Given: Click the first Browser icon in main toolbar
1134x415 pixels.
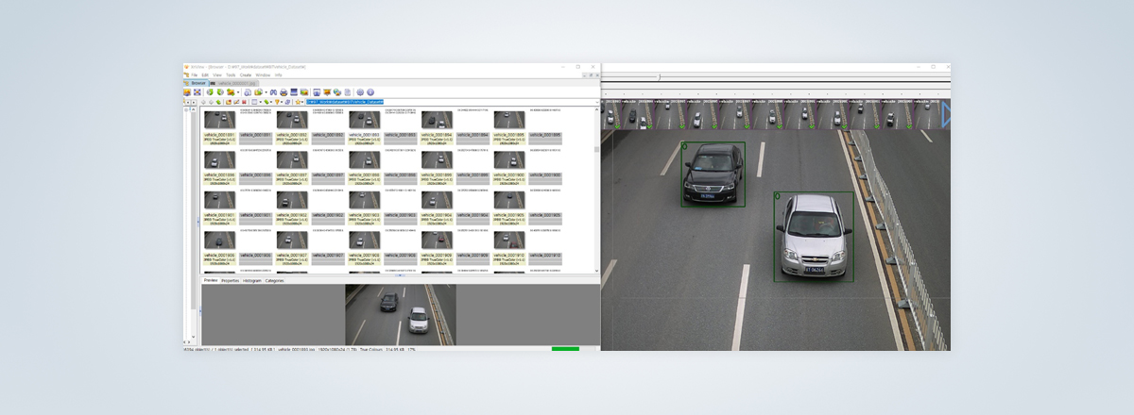Looking at the screenshot, I should pyautogui.click(x=187, y=92).
